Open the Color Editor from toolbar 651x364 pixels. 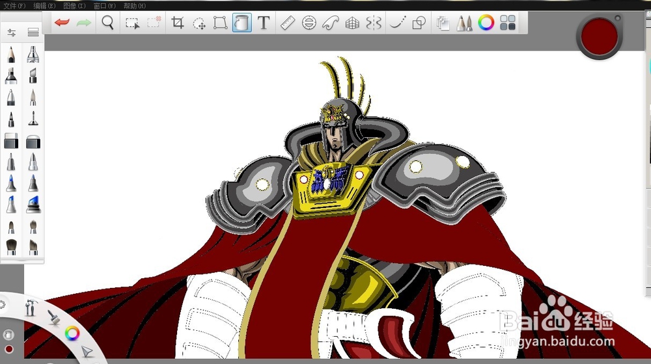click(x=486, y=22)
